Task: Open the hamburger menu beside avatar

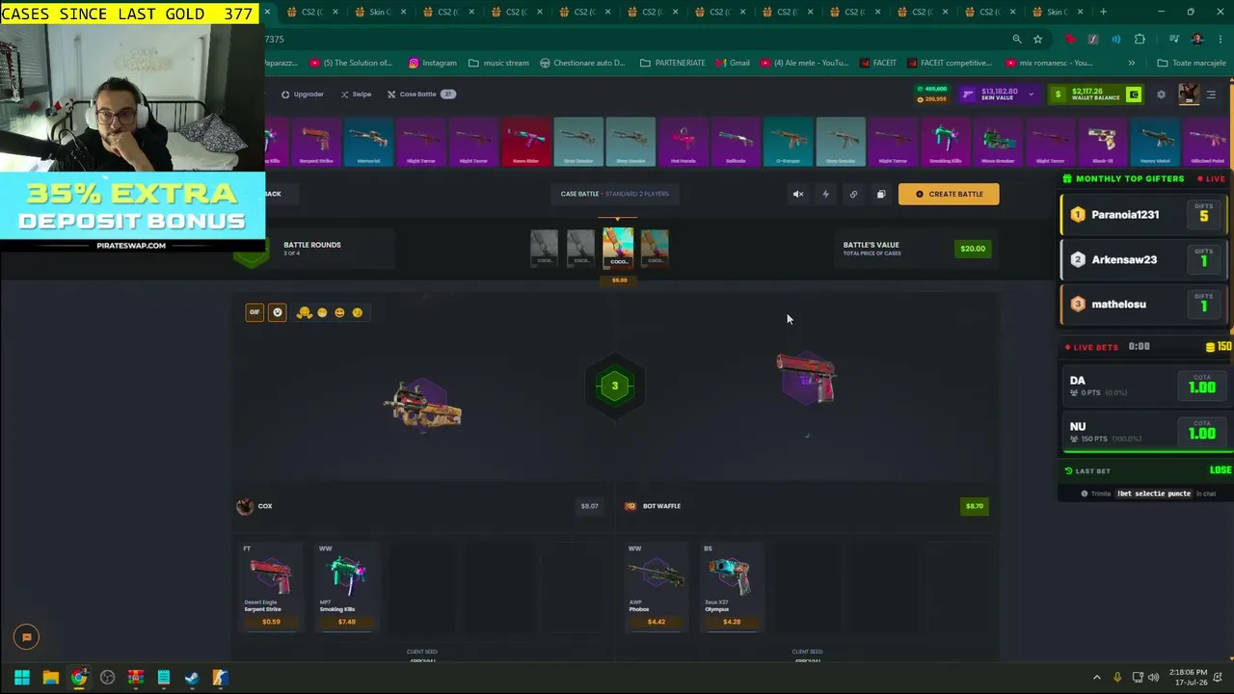Action: 1212,94
